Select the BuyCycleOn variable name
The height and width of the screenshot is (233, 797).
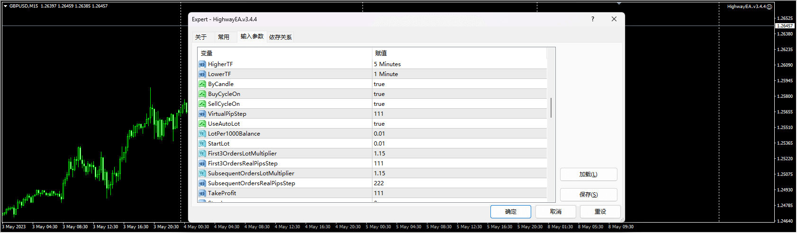(224, 94)
